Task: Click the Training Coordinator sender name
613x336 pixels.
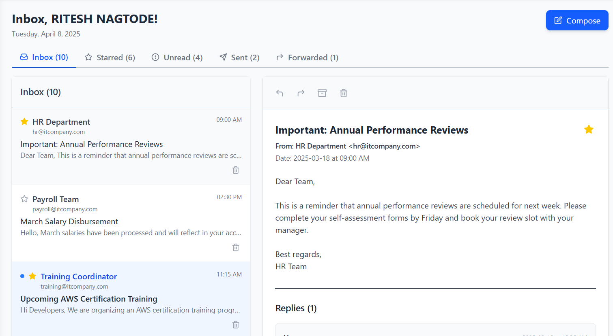Action: pos(78,276)
